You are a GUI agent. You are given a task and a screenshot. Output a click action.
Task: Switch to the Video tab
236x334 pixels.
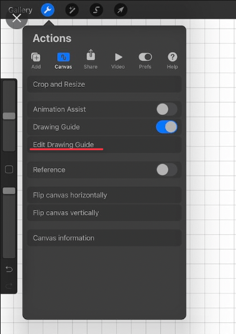coord(118,61)
